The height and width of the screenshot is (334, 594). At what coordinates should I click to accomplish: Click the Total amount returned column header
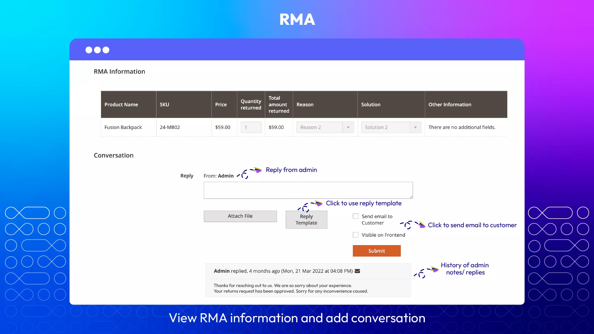(279, 105)
